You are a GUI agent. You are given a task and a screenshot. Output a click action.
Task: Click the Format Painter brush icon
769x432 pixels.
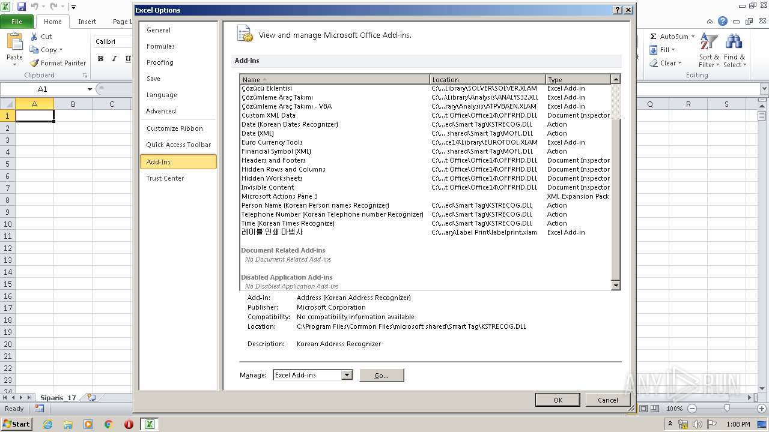pyautogui.click(x=34, y=63)
